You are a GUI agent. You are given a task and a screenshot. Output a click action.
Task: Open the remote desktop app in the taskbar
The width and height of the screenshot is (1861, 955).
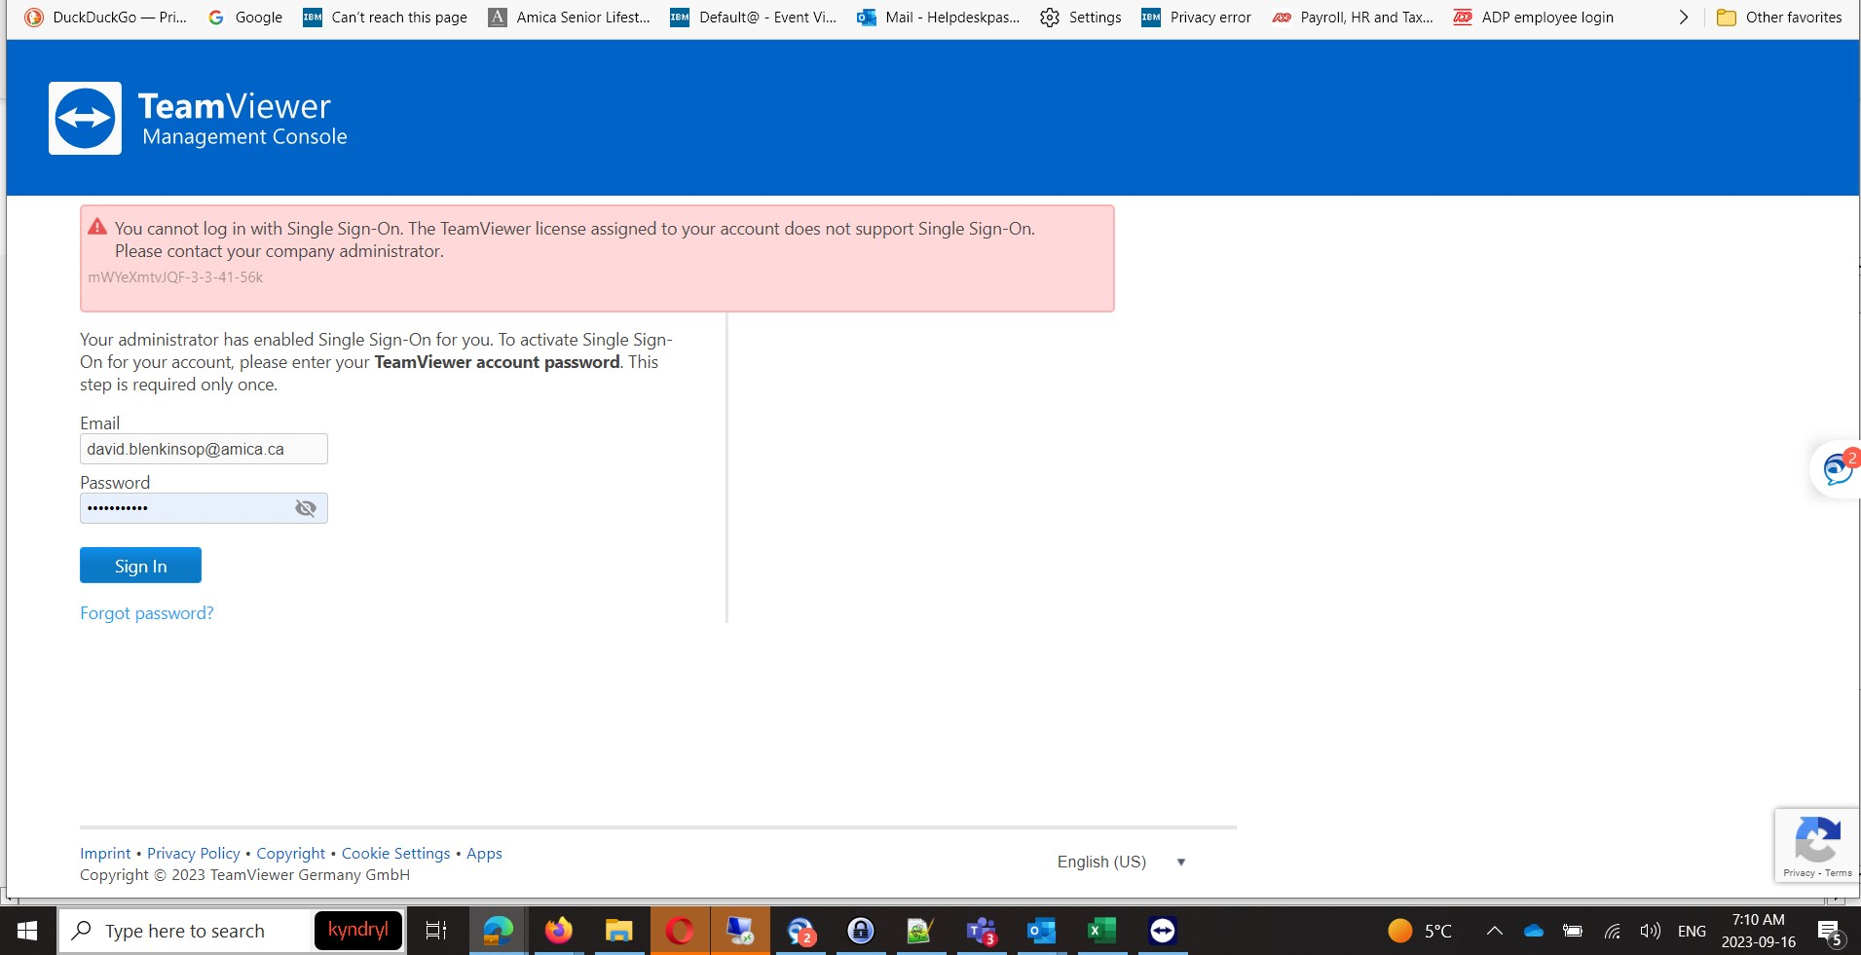coord(740,931)
